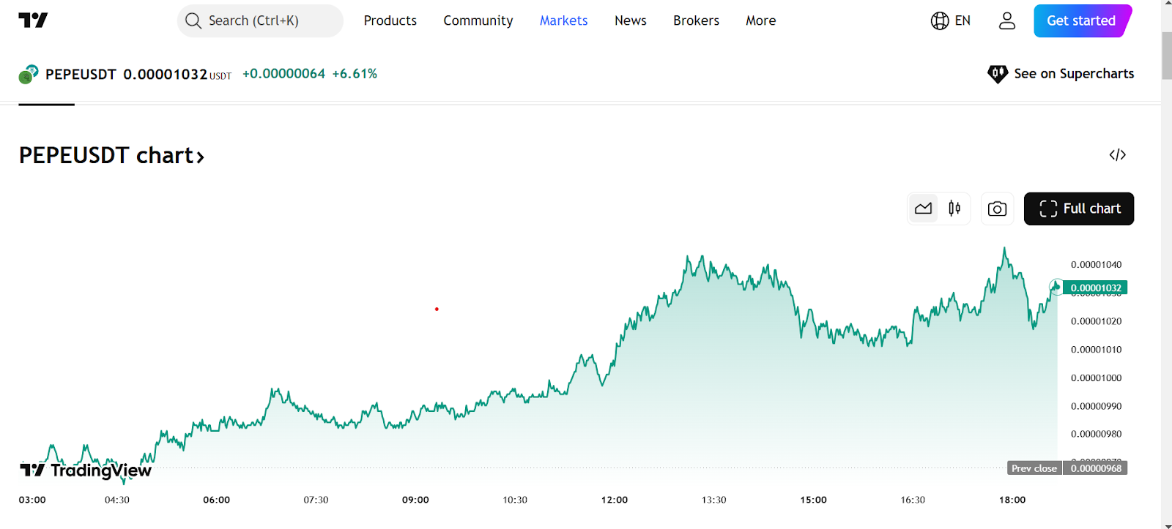Click the 18:00 time axis label
1172x529 pixels.
pos(1012,500)
